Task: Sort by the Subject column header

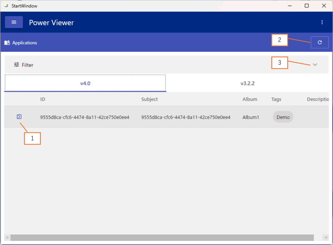Action: click(x=149, y=99)
